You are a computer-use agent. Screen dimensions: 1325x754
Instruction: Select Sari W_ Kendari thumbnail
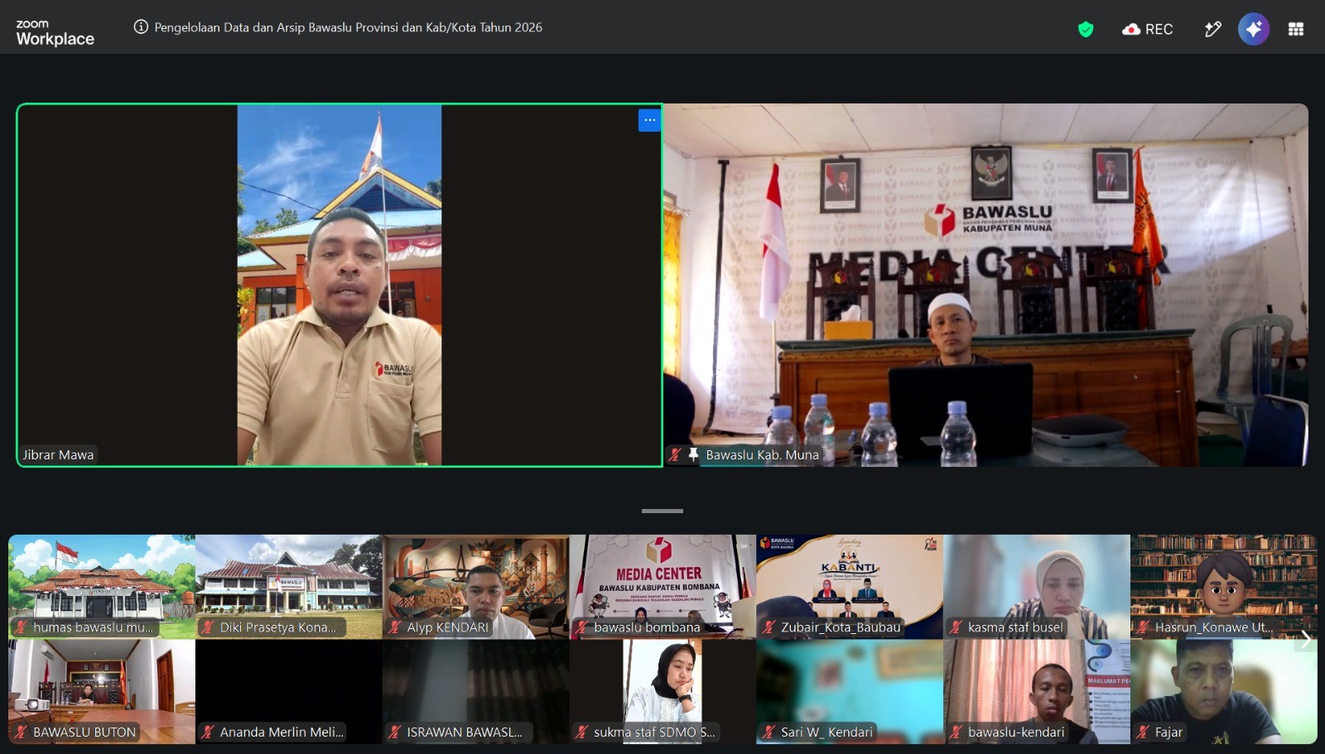point(850,691)
